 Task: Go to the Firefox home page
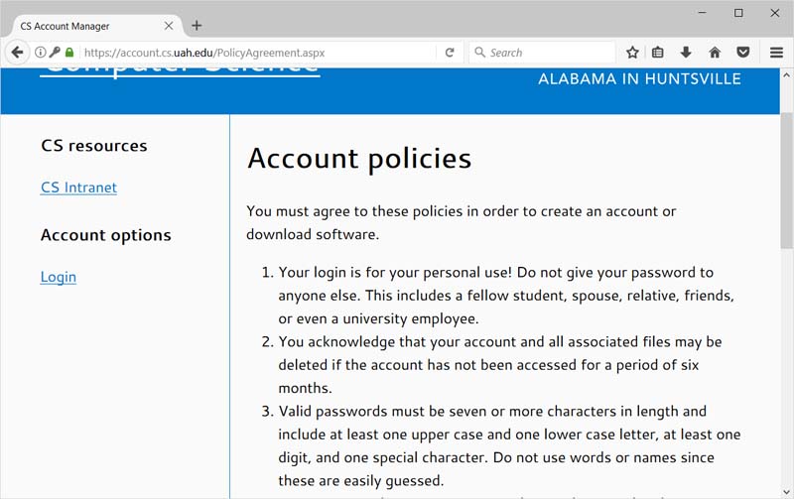tap(715, 53)
